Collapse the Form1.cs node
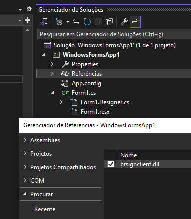Image resolution: width=191 pixels, height=219 pixels. [x=52, y=93]
